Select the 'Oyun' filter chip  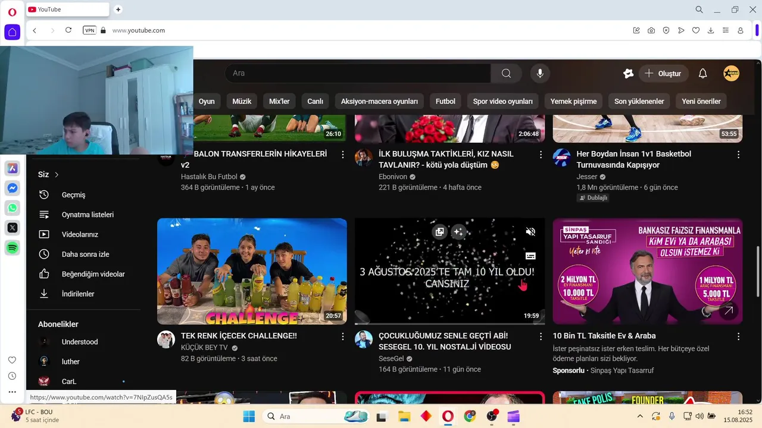coord(207,101)
